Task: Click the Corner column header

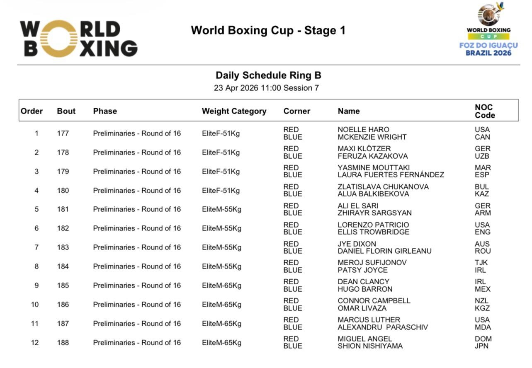Action: pos(297,111)
